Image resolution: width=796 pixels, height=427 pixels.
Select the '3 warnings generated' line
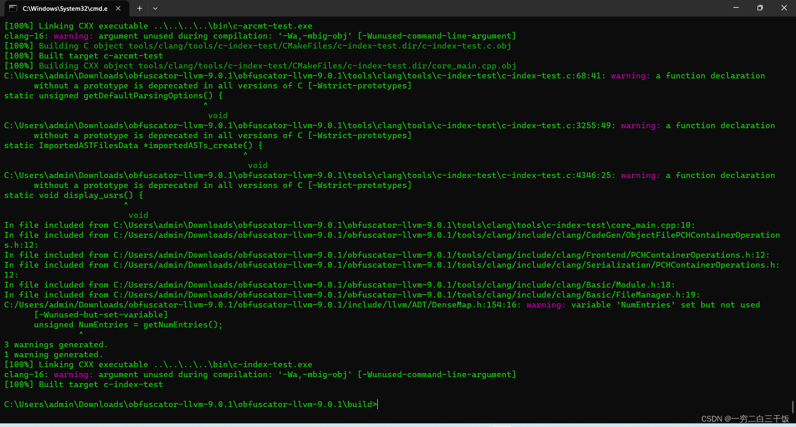[x=55, y=344]
